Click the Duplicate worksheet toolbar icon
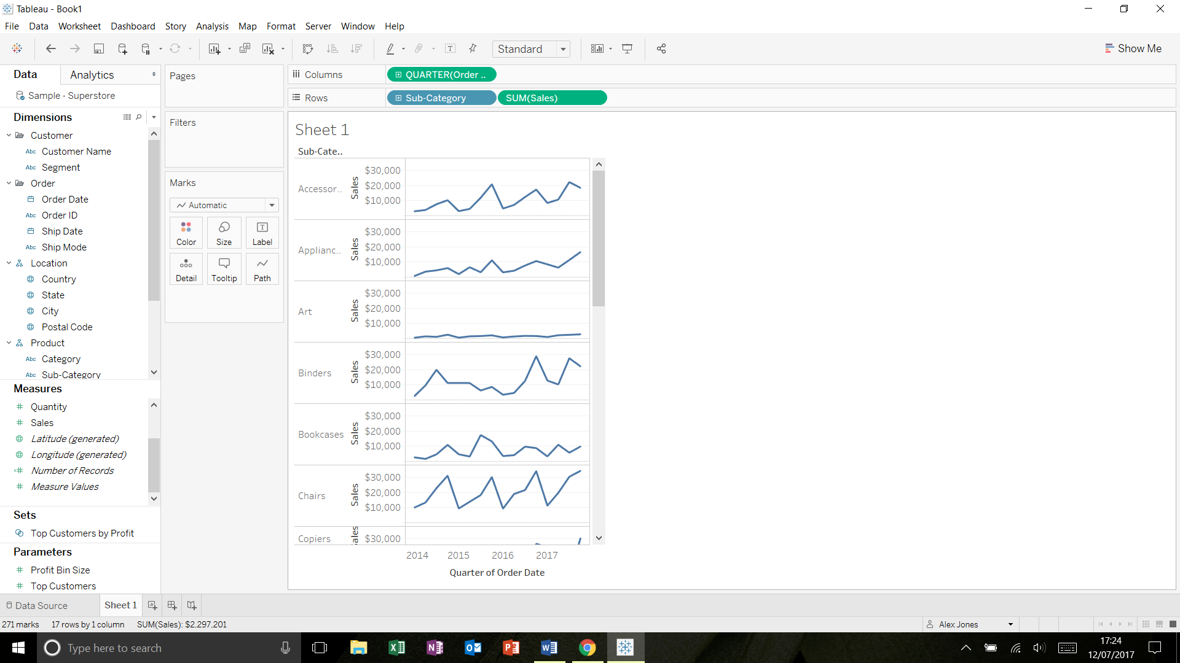The width and height of the screenshot is (1180, 663). coord(245,49)
